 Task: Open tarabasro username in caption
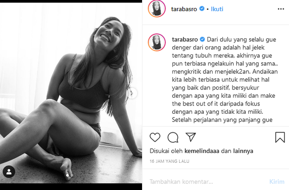point(185,40)
